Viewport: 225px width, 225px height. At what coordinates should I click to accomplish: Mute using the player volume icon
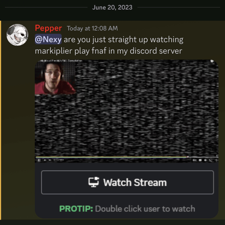click(x=50, y=160)
